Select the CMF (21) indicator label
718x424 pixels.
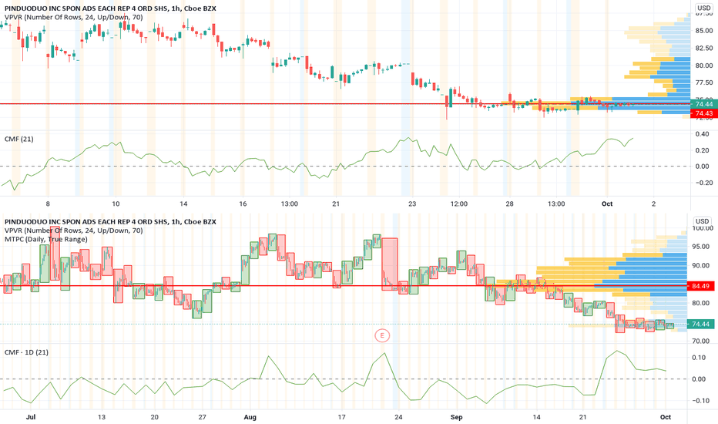click(18, 139)
